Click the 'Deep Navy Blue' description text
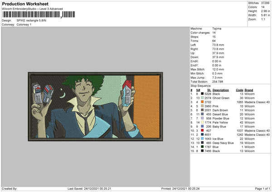272x192 pixels. coord(223,143)
